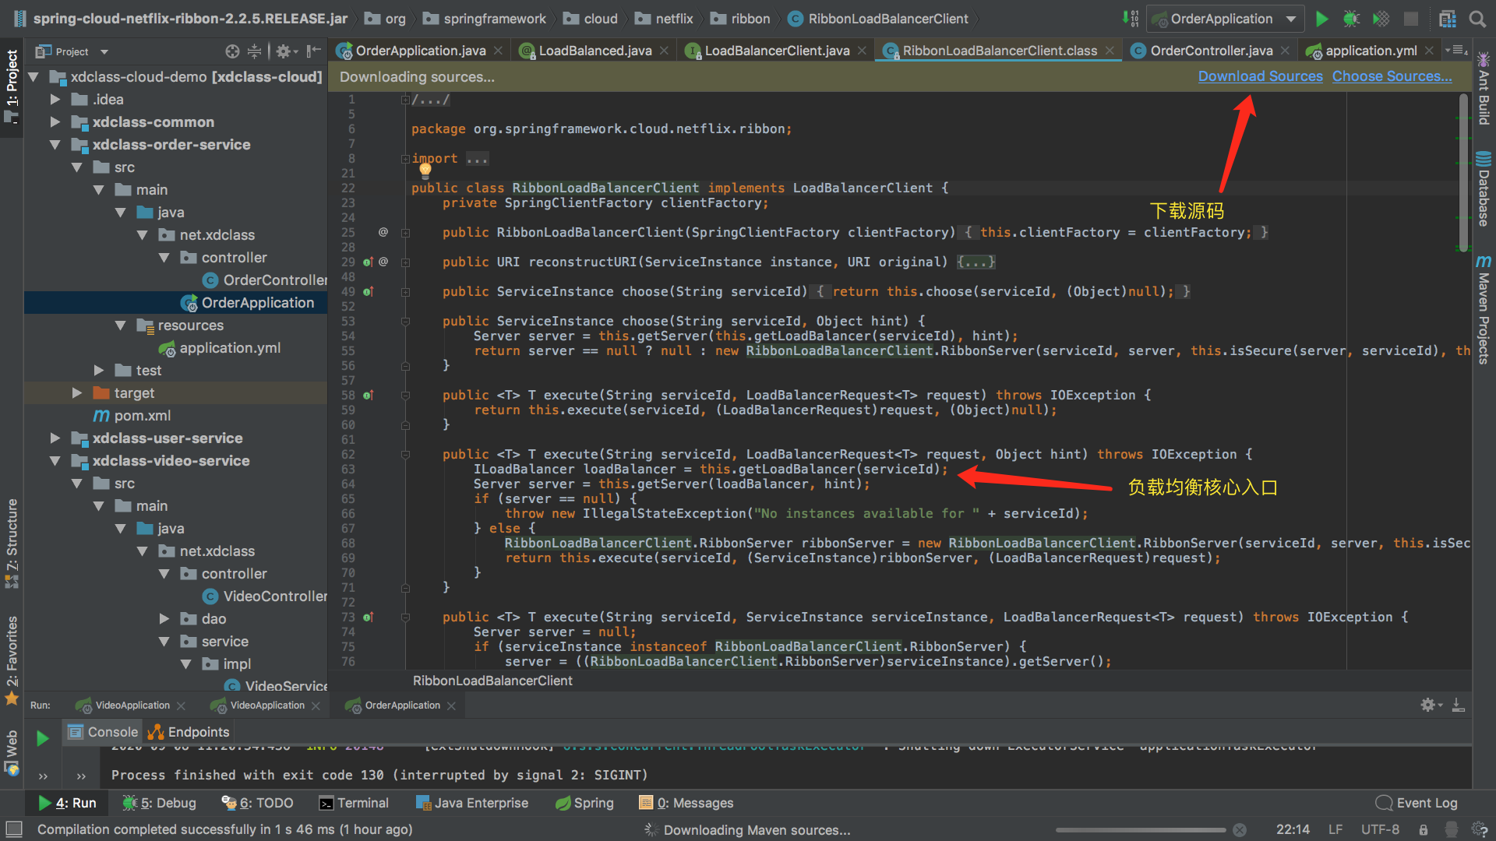Open Project panel settings gear
The image size is (1496, 841).
[283, 51]
